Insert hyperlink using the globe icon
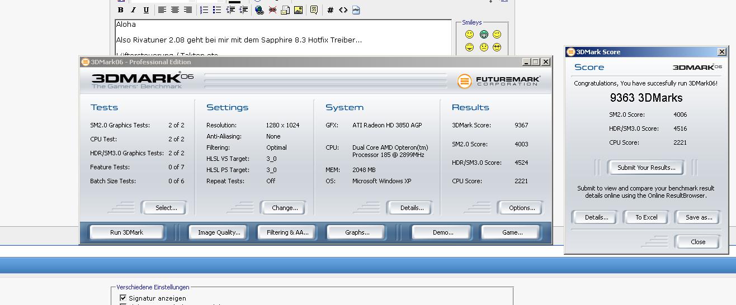This screenshot has width=736, height=305. [x=260, y=10]
